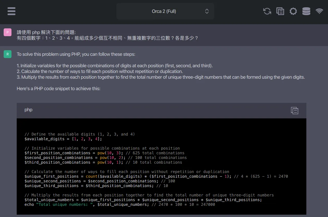Screen dimensions: 328x217
Task: Click the regenerate refresh icon
Action: [267, 11]
